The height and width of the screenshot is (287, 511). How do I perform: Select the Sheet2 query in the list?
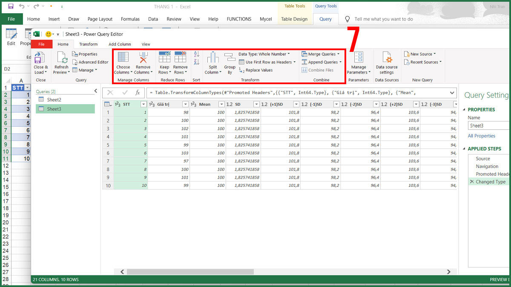click(x=54, y=99)
